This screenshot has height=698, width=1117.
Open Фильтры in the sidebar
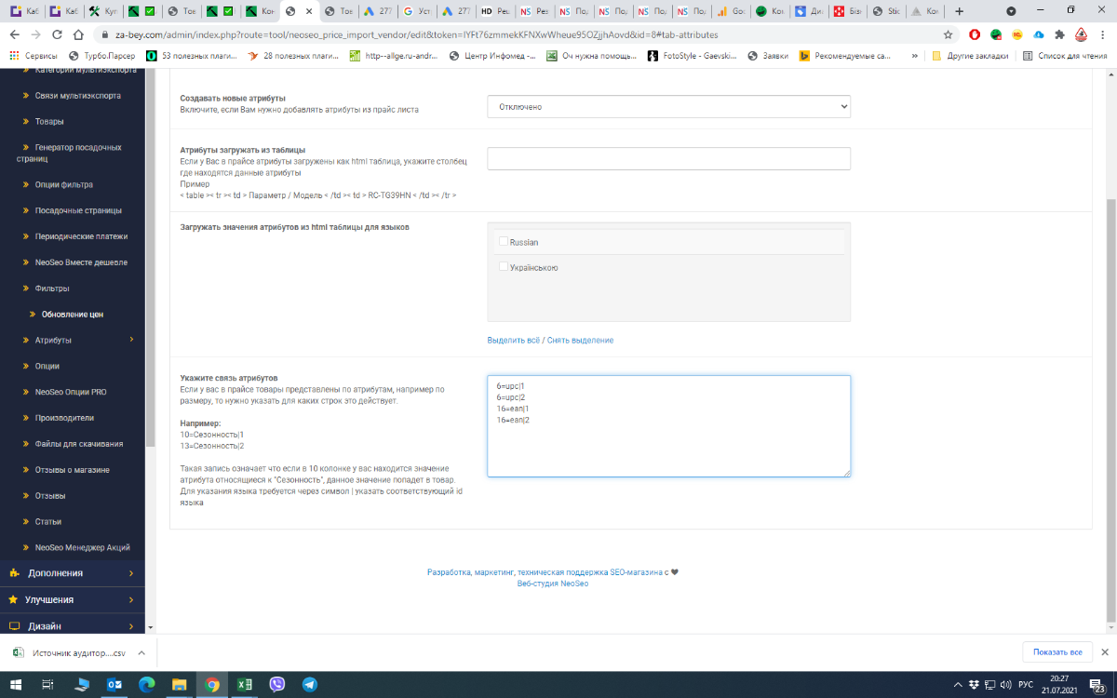(52, 289)
